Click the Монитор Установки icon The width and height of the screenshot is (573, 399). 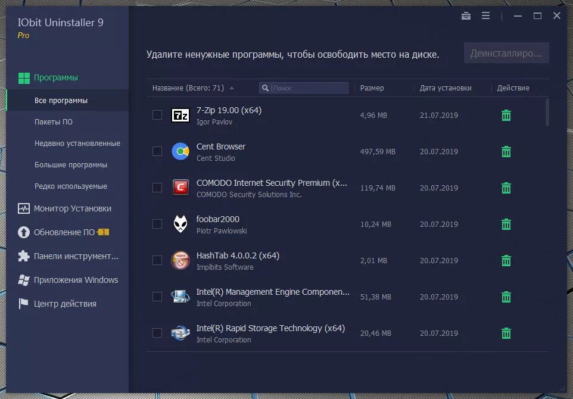24,208
